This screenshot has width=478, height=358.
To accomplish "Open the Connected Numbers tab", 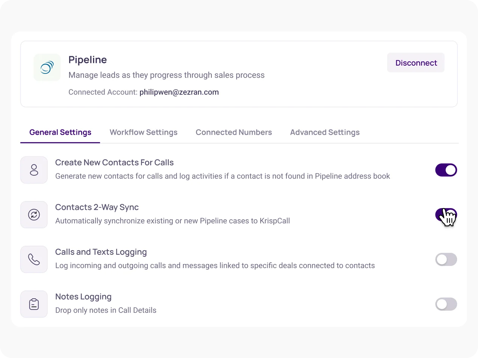I will (234, 132).
